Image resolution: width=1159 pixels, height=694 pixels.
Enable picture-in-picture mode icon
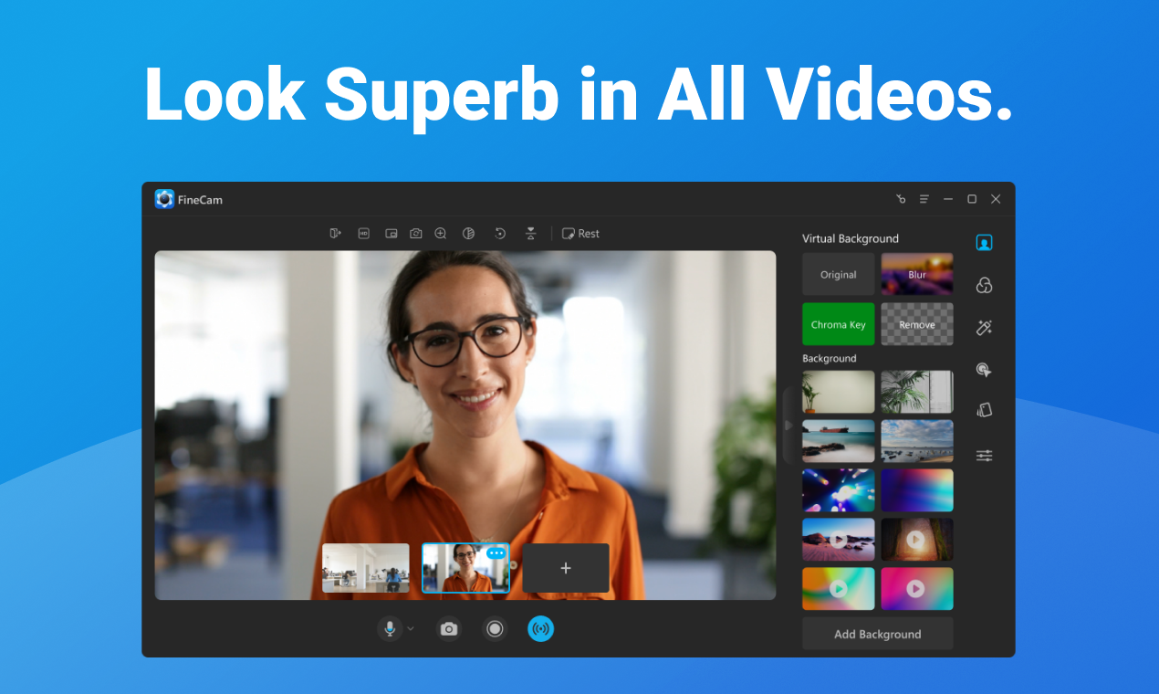click(391, 234)
